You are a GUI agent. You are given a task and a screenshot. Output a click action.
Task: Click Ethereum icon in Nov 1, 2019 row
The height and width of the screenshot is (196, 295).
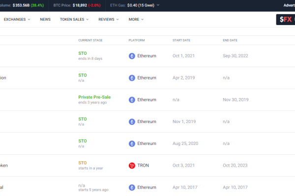click(x=132, y=122)
